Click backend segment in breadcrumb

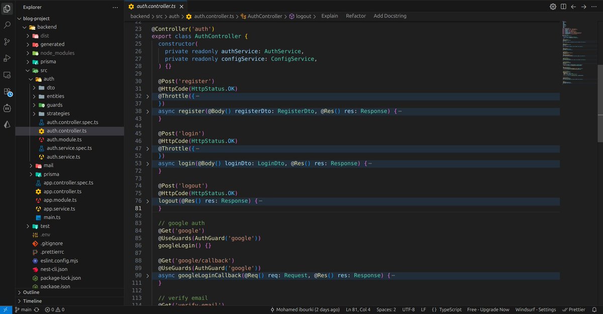[140, 16]
